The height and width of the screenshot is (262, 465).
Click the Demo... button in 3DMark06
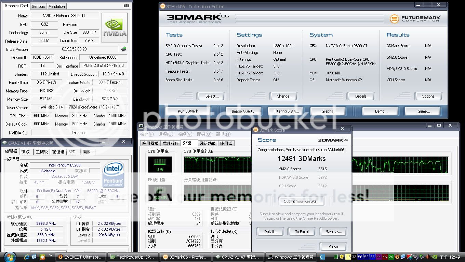point(381,111)
